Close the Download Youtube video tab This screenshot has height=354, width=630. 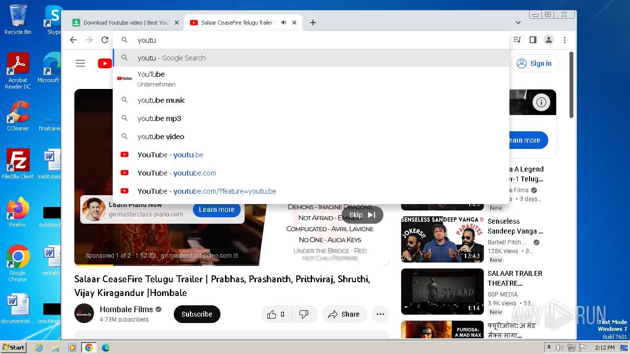[176, 23]
